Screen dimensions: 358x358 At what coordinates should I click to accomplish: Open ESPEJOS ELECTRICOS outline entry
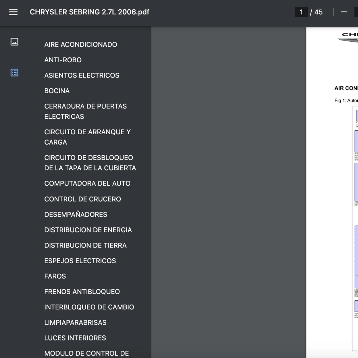coord(80,261)
